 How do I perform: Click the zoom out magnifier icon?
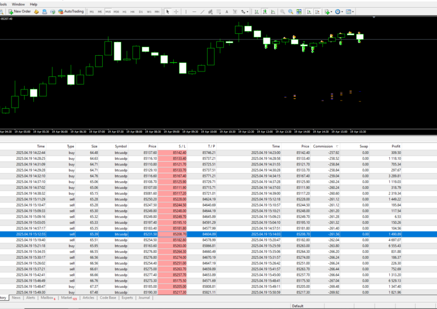(x=291, y=11)
